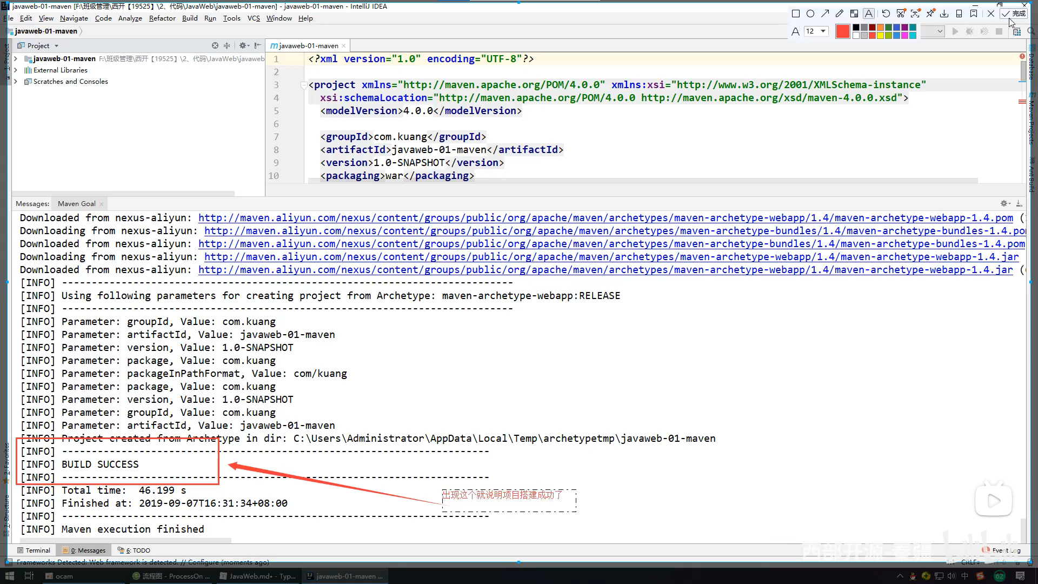Screen dimensions: 1038x584
Task: Open Project Structure icon in toolbar
Action: [1016, 31]
